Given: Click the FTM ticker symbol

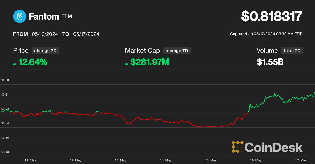Looking at the screenshot, I should pyautogui.click(x=67, y=16).
